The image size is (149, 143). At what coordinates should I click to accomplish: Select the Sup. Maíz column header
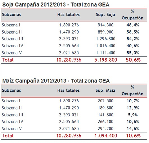105,90
